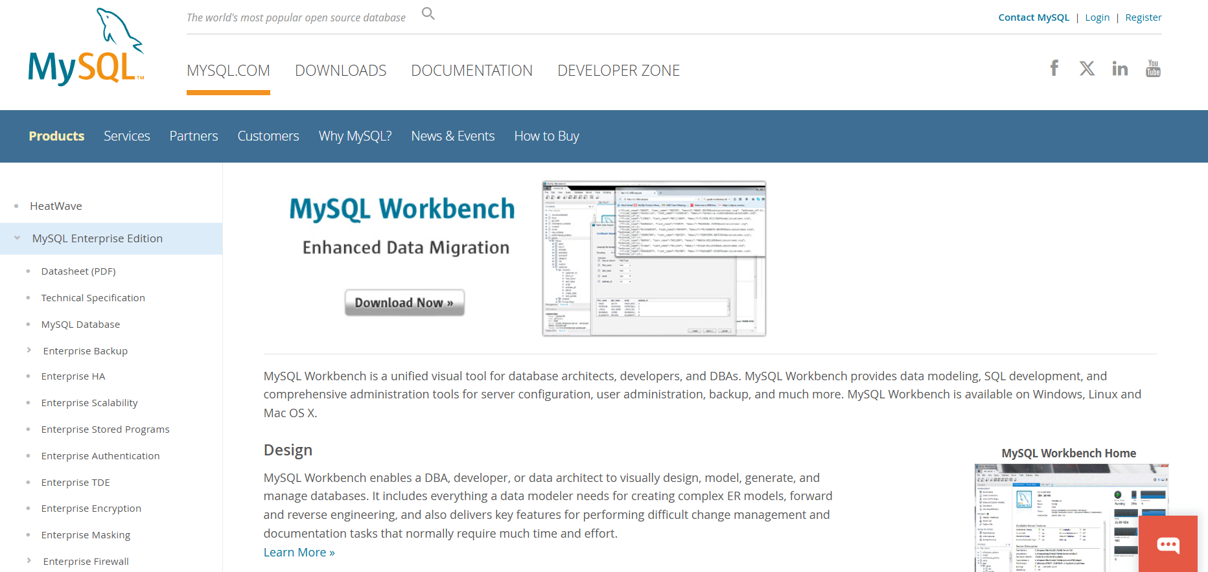Click the Download Now button

tap(404, 303)
